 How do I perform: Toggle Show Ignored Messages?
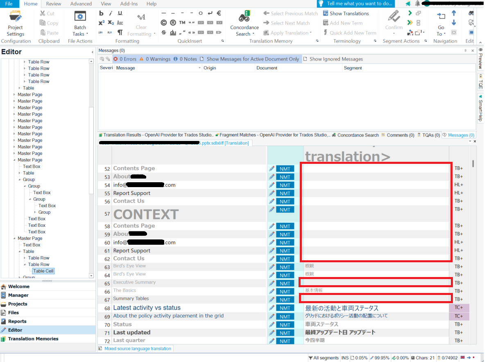click(x=333, y=59)
